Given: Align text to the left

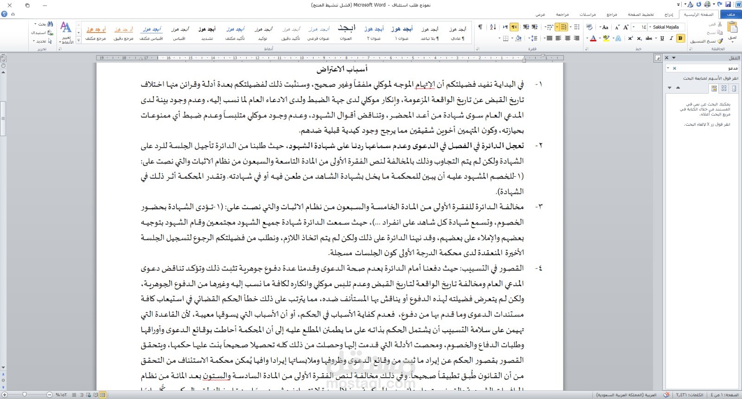Looking at the screenshot, I should click(558, 39).
